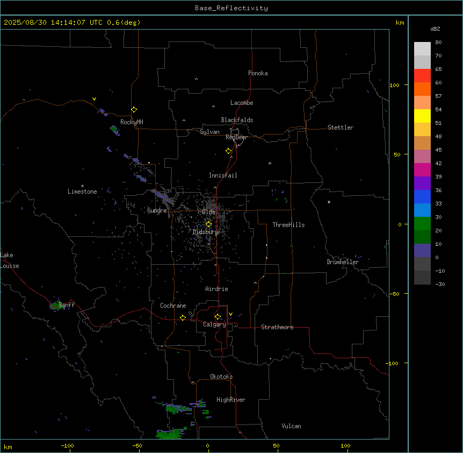Click the Drumheller label

(x=343, y=262)
